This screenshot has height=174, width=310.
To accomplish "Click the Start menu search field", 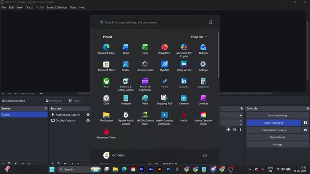I will click(152, 22).
